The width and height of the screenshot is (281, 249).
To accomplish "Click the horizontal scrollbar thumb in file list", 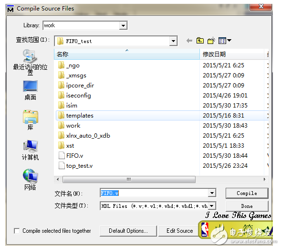I will tap(129, 179).
